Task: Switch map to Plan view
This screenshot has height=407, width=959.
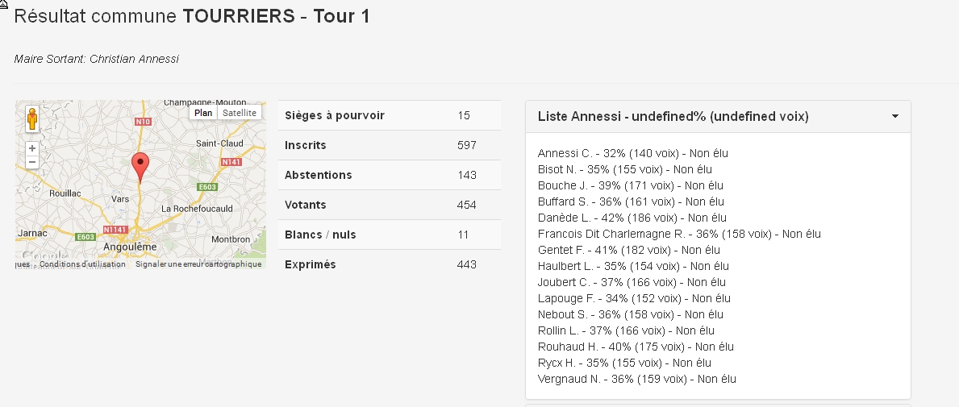Action: pos(203,113)
